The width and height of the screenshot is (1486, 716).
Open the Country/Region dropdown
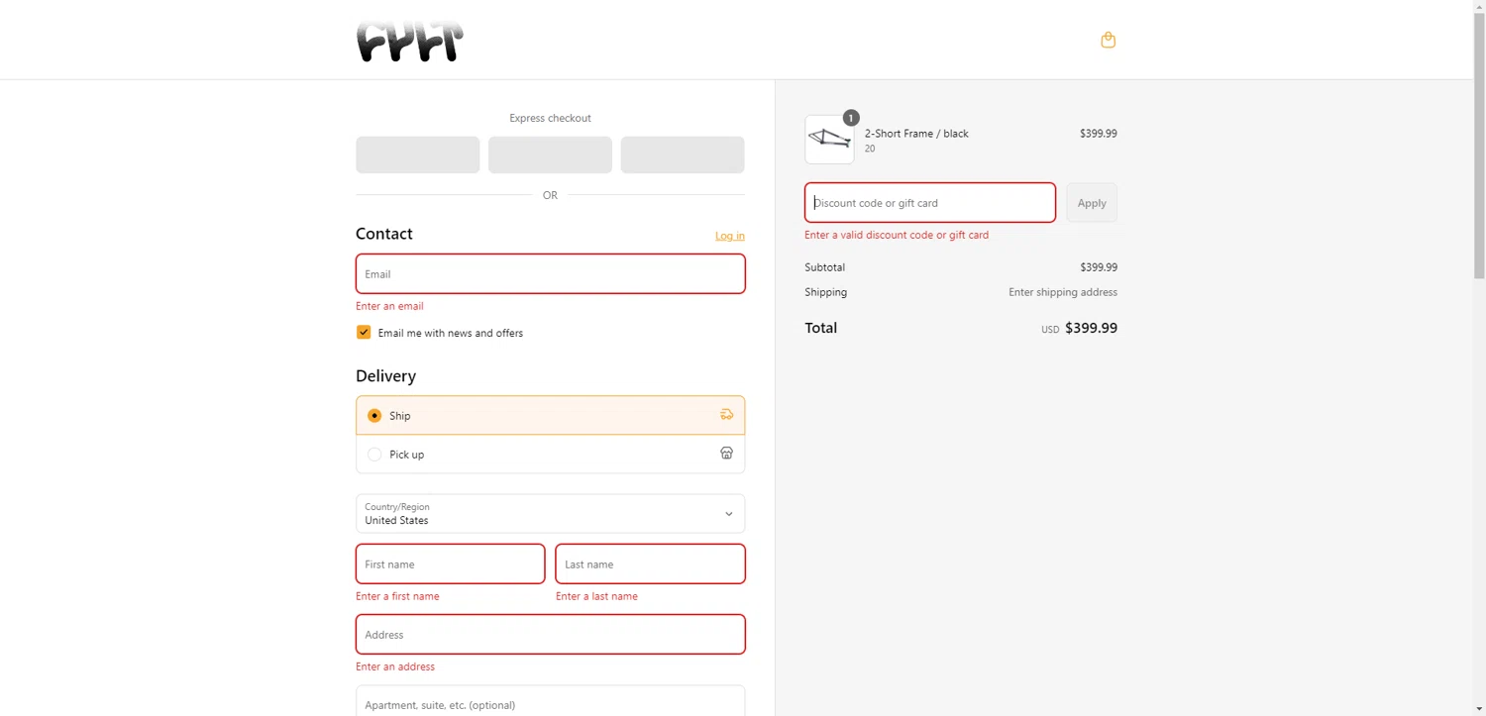[550, 514]
